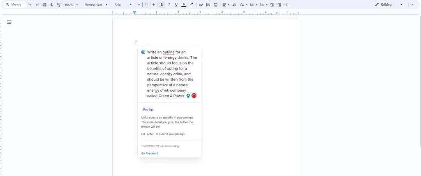The height and width of the screenshot is (176, 421).
Task: Increase font size with plus button
Action: point(154,5)
